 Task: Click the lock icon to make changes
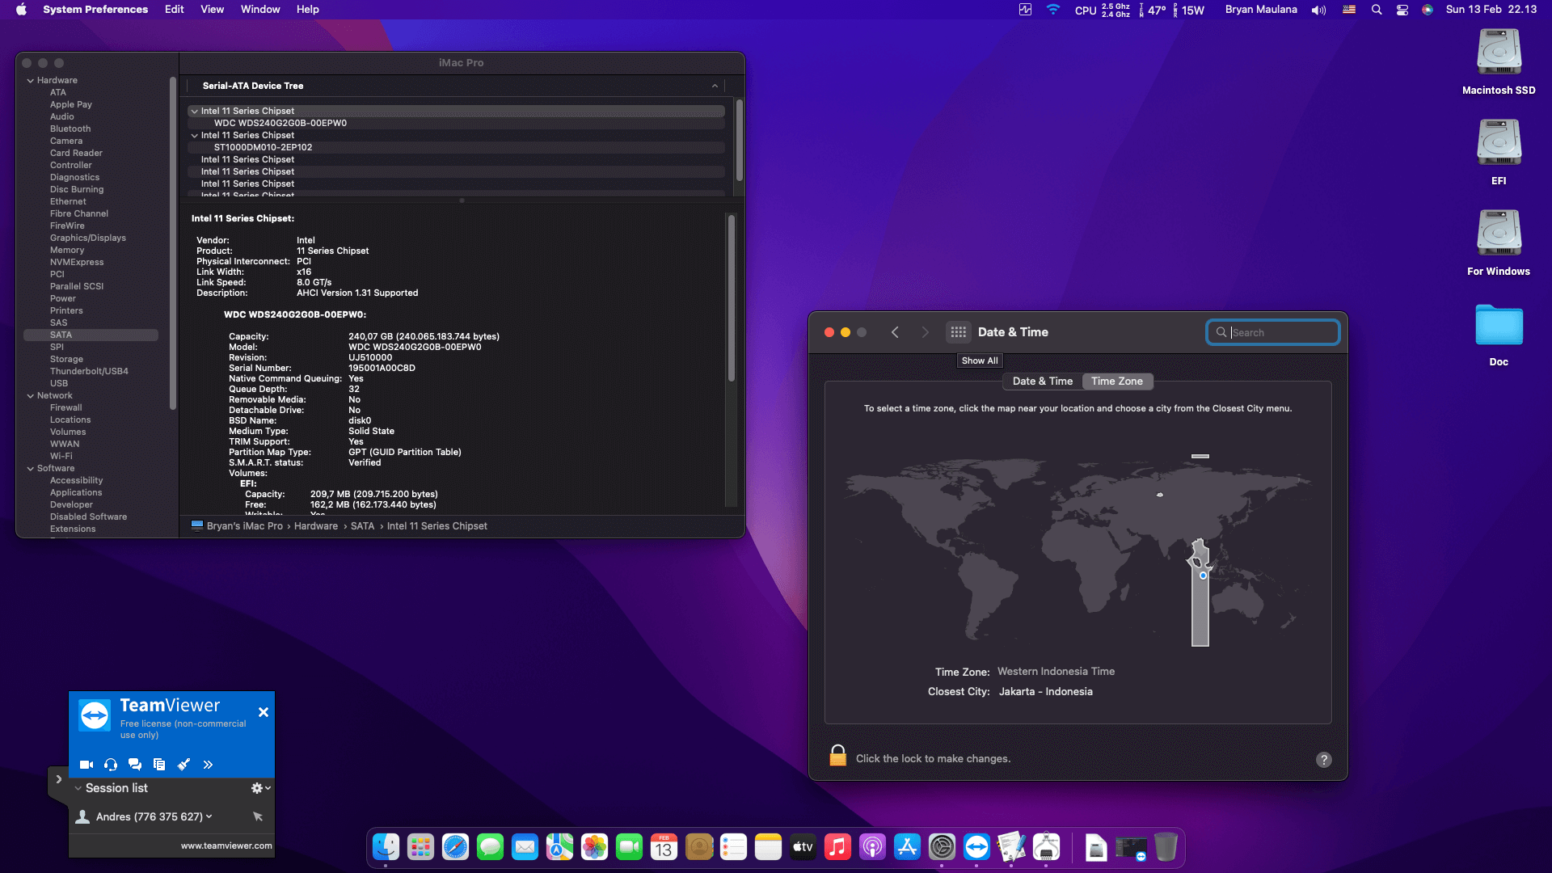tap(837, 756)
